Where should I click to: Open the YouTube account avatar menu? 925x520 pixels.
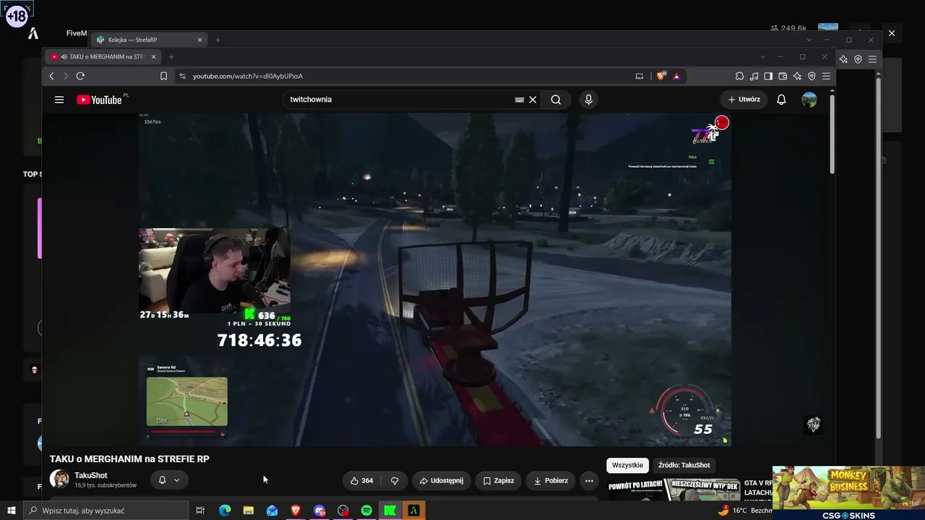809,100
